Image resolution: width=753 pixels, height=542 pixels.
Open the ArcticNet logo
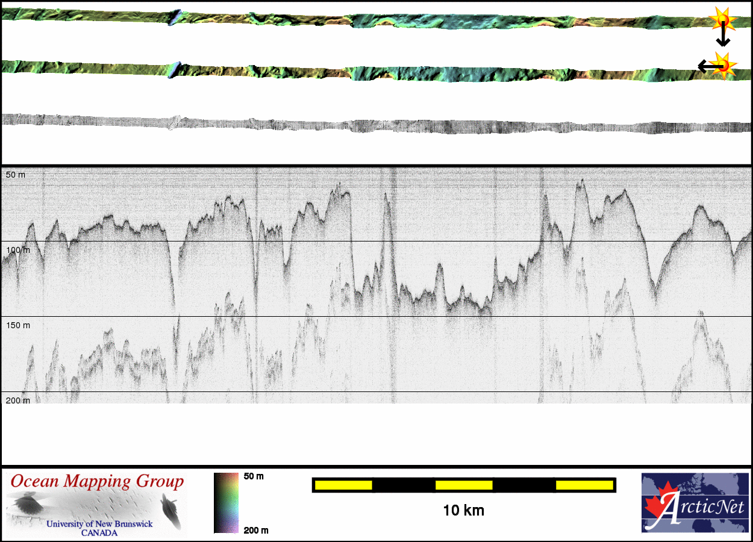[693, 503]
